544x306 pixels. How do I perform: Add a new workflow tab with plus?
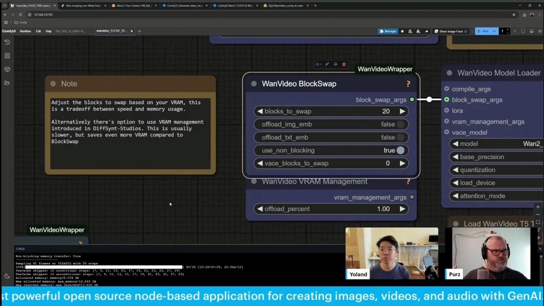click(x=140, y=31)
